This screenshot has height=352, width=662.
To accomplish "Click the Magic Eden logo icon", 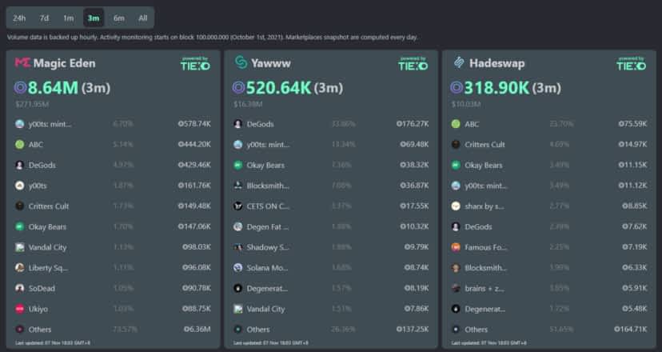I will tap(22, 63).
